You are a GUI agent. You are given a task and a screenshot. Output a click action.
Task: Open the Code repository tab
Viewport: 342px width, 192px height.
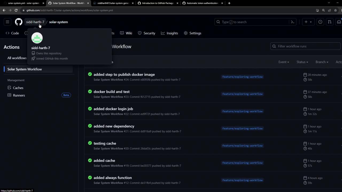[x=12, y=33]
